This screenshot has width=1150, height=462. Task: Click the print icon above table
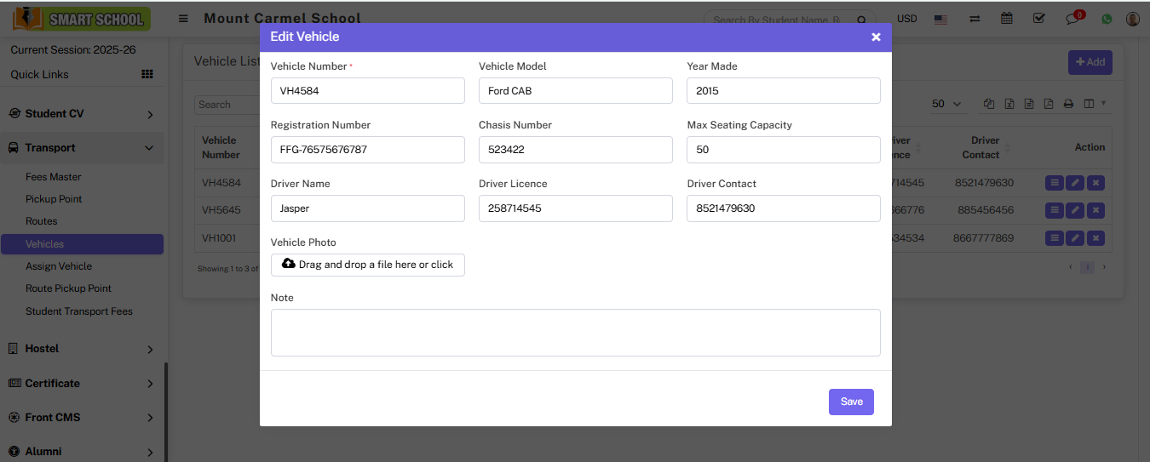point(1068,104)
